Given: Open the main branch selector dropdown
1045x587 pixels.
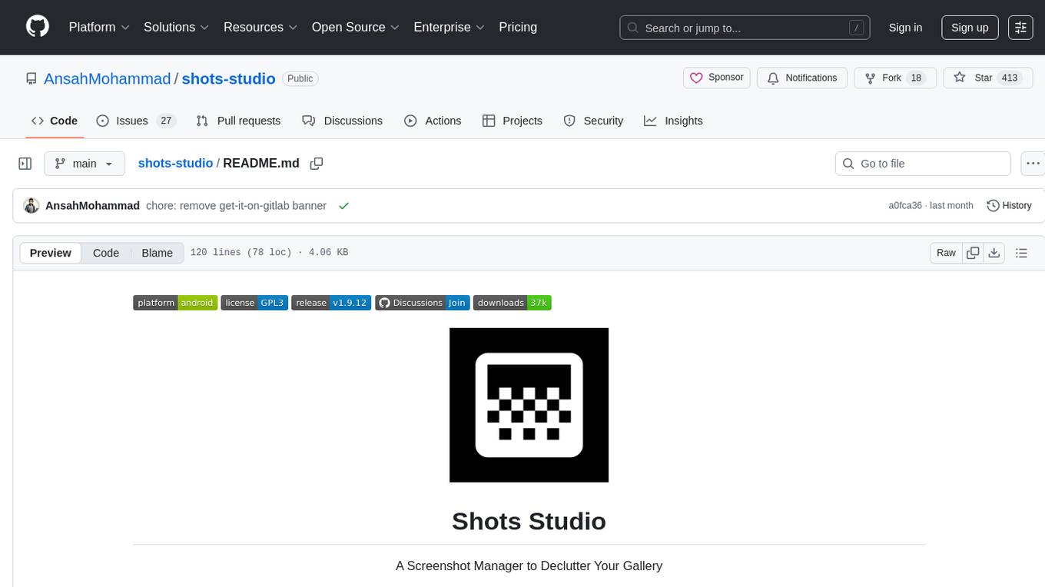Looking at the screenshot, I should coord(85,164).
